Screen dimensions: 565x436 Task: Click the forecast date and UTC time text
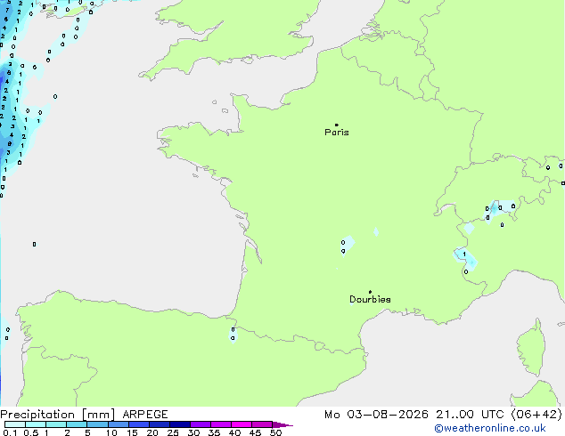(443, 415)
